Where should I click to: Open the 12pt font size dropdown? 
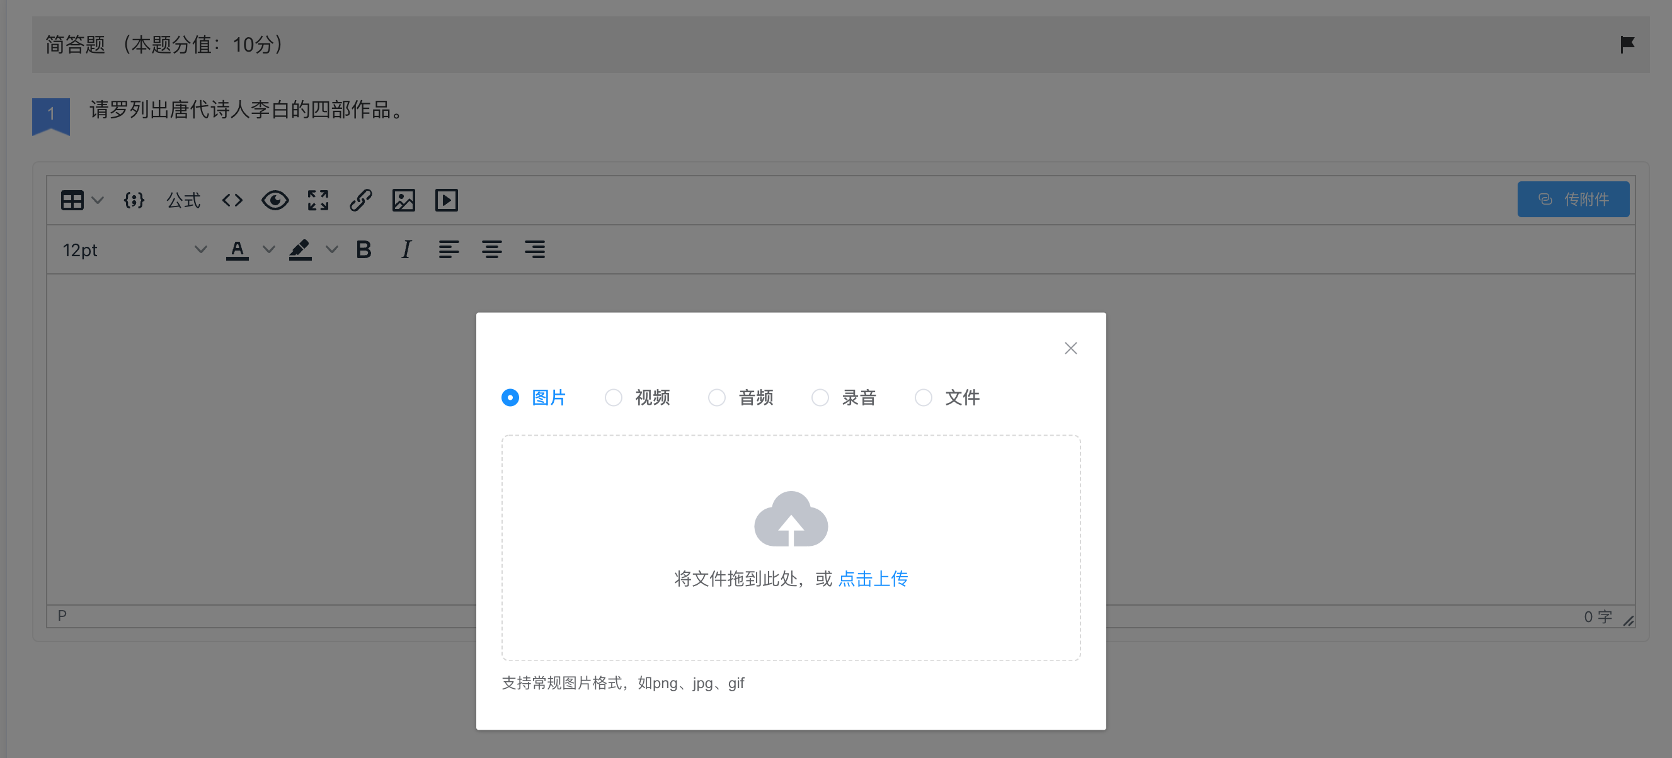pos(134,250)
